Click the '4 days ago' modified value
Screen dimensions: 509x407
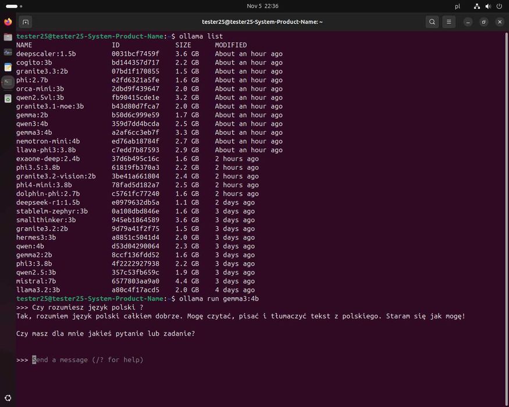[234, 291]
